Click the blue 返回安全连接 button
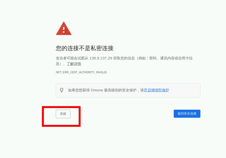The height and width of the screenshot is (158, 226). (x=187, y=113)
